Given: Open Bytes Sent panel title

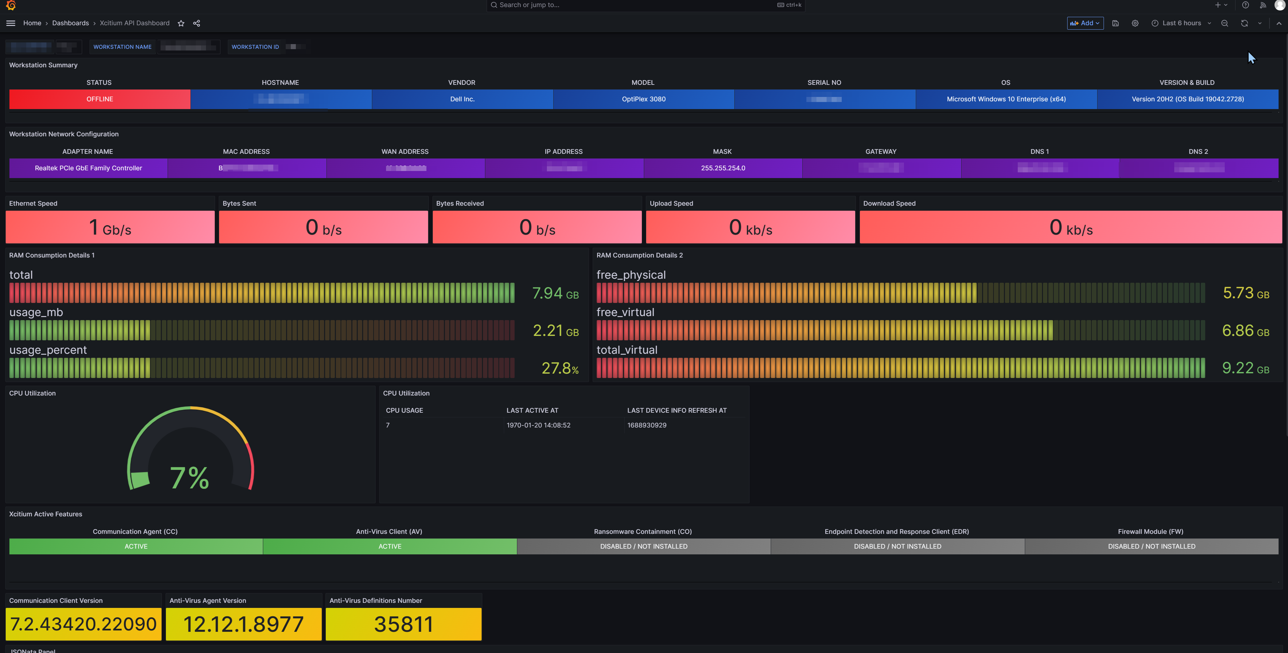Looking at the screenshot, I should pyautogui.click(x=239, y=204).
